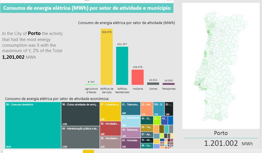Select the 46 - Co... treemap tile
Screen dimensions: 262x153
point(147,146)
